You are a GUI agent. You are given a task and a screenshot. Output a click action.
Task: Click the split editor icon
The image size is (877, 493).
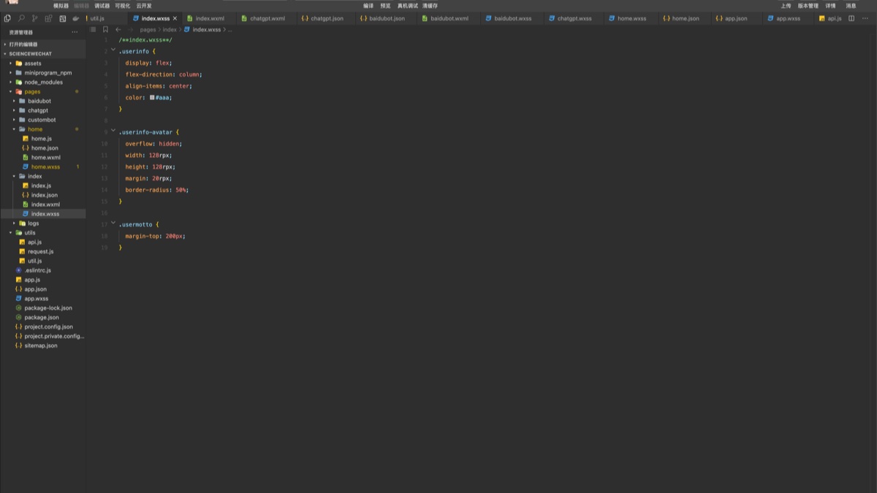click(851, 18)
